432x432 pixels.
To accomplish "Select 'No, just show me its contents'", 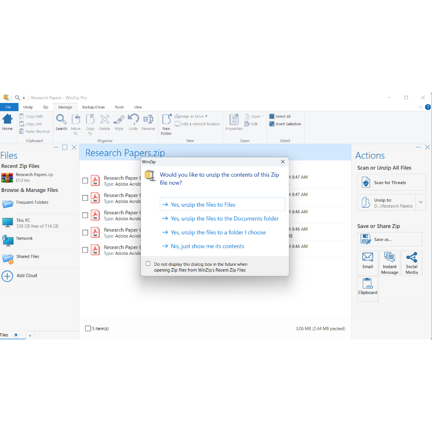I will (207, 246).
